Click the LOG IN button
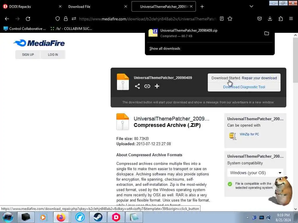 (x=53, y=55)
